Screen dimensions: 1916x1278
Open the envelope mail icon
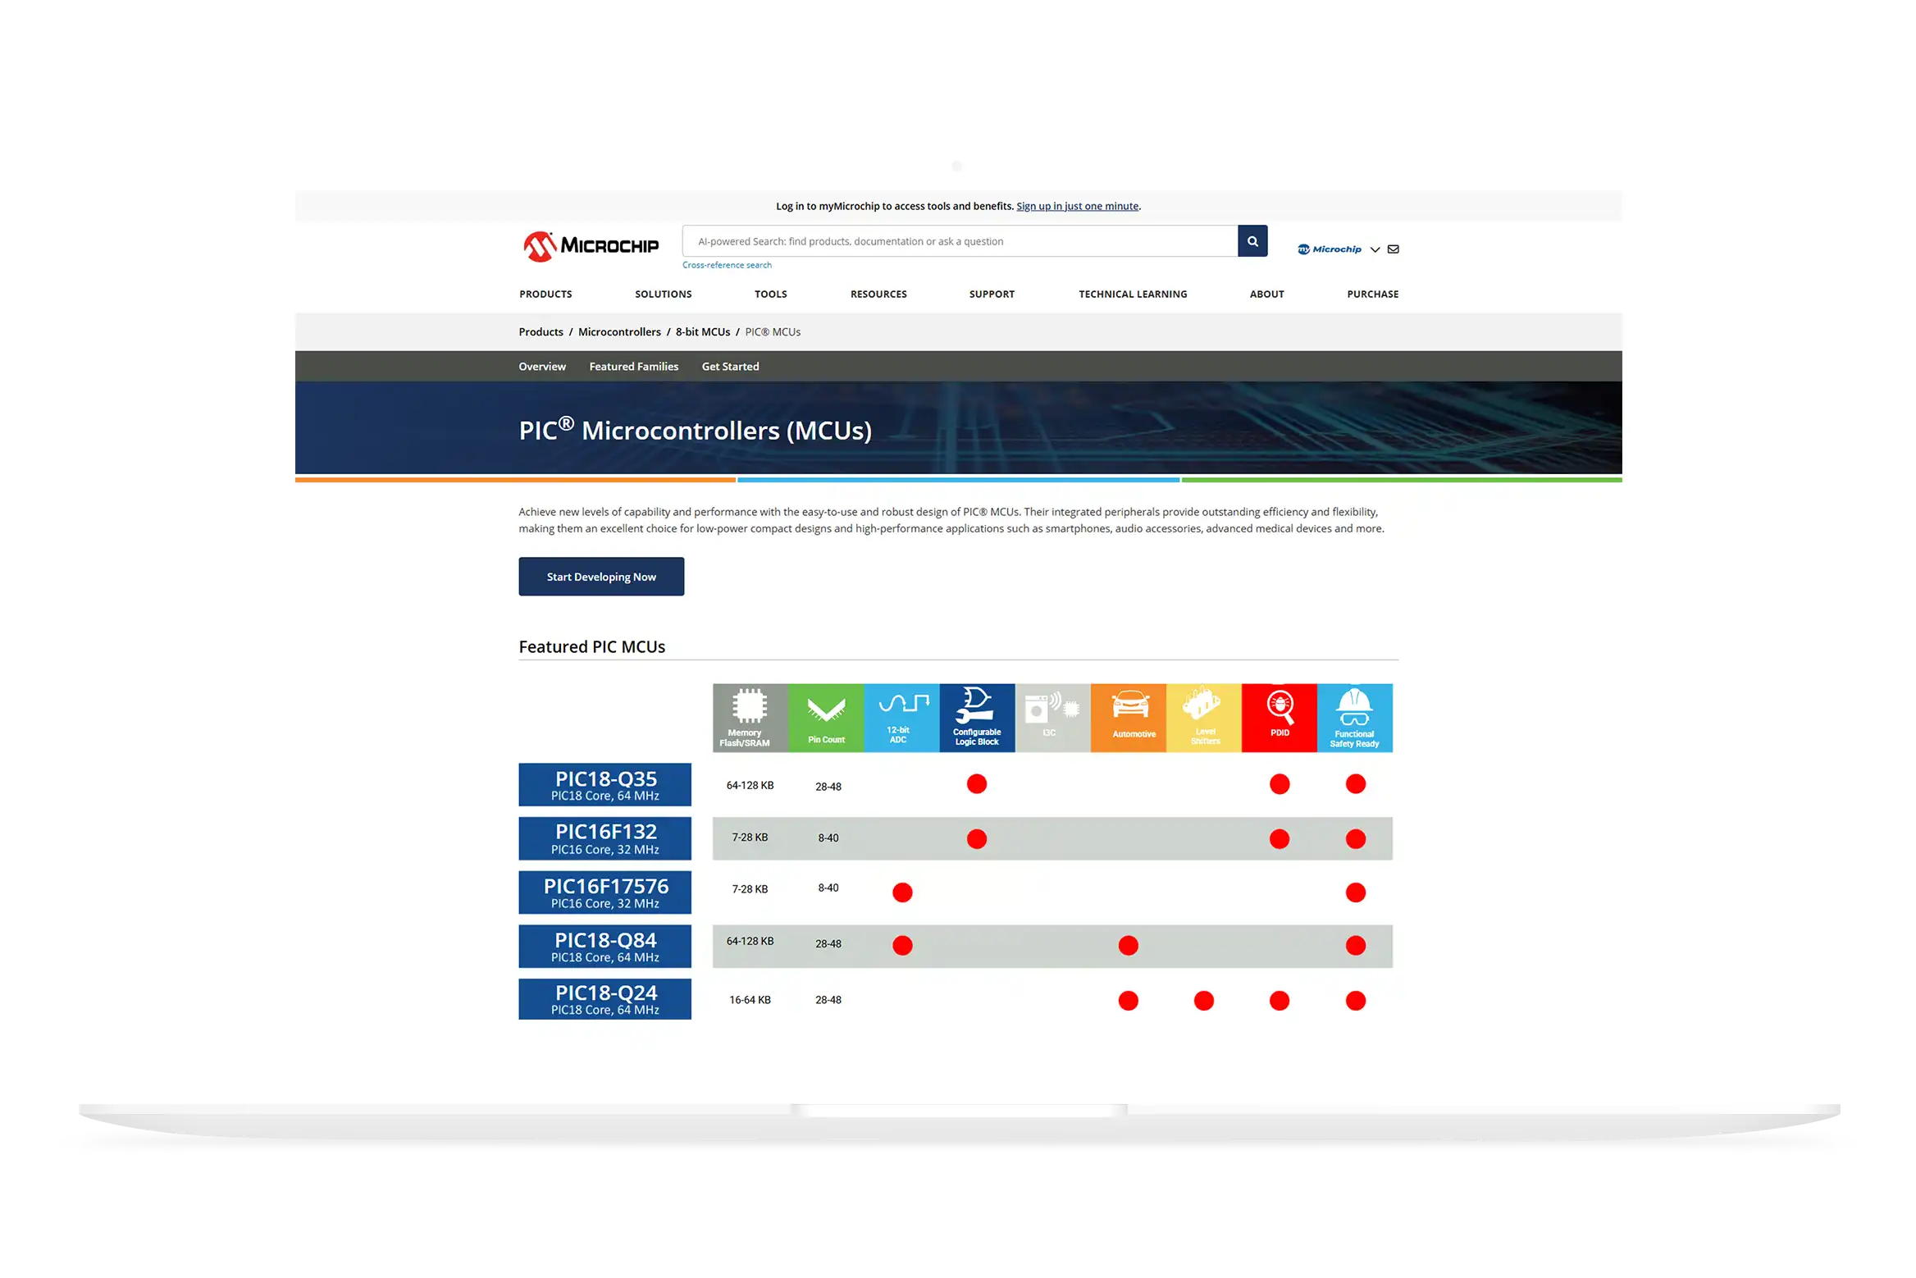[1393, 249]
